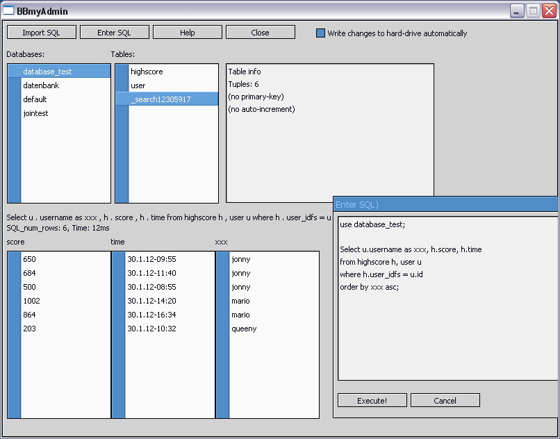Select the datenbank database

tap(41, 85)
